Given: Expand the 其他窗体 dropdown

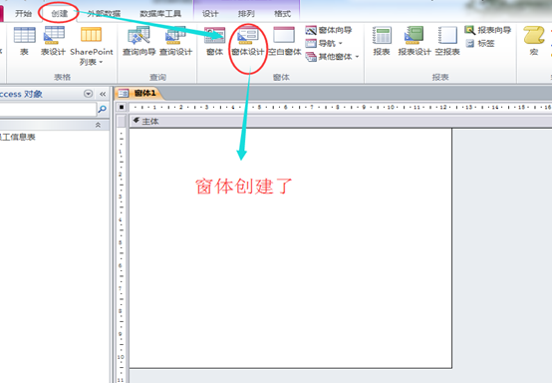Looking at the screenshot, I should [x=332, y=57].
